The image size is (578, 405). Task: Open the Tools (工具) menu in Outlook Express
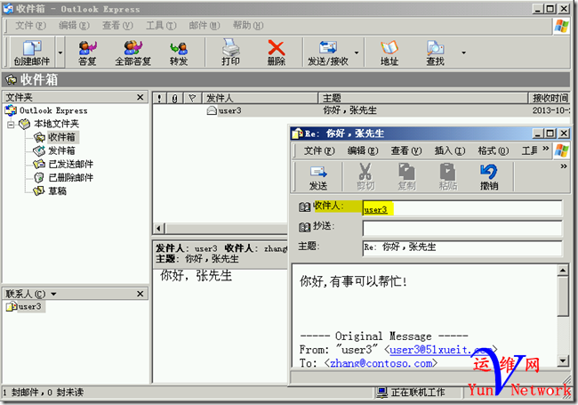tap(161, 26)
